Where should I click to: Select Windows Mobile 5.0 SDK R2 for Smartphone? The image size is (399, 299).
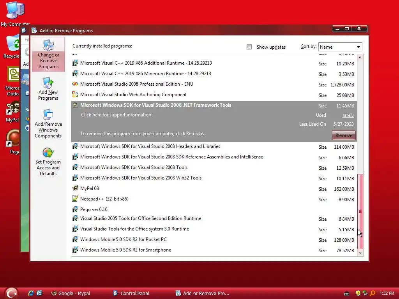(x=126, y=250)
